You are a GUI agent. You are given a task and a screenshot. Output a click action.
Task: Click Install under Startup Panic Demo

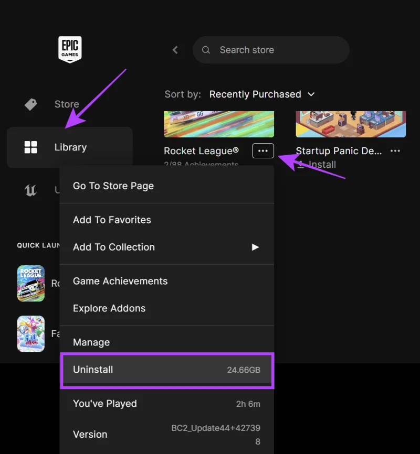pos(317,165)
